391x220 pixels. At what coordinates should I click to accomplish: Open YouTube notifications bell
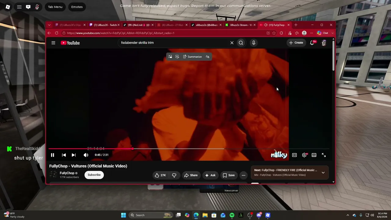(312, 43)
